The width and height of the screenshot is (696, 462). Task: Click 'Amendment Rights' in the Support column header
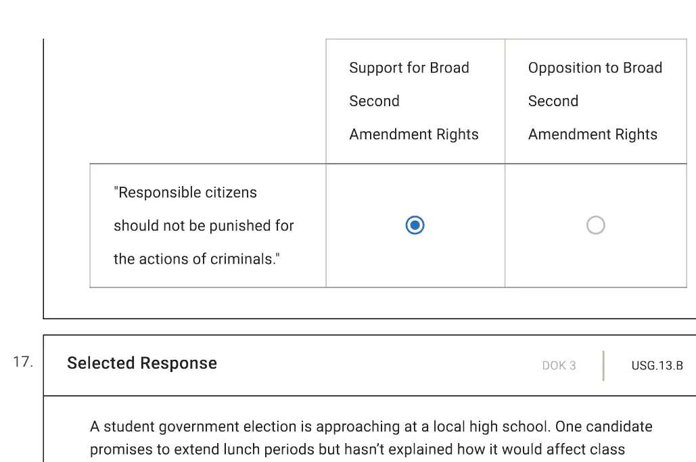coord(414,135)
